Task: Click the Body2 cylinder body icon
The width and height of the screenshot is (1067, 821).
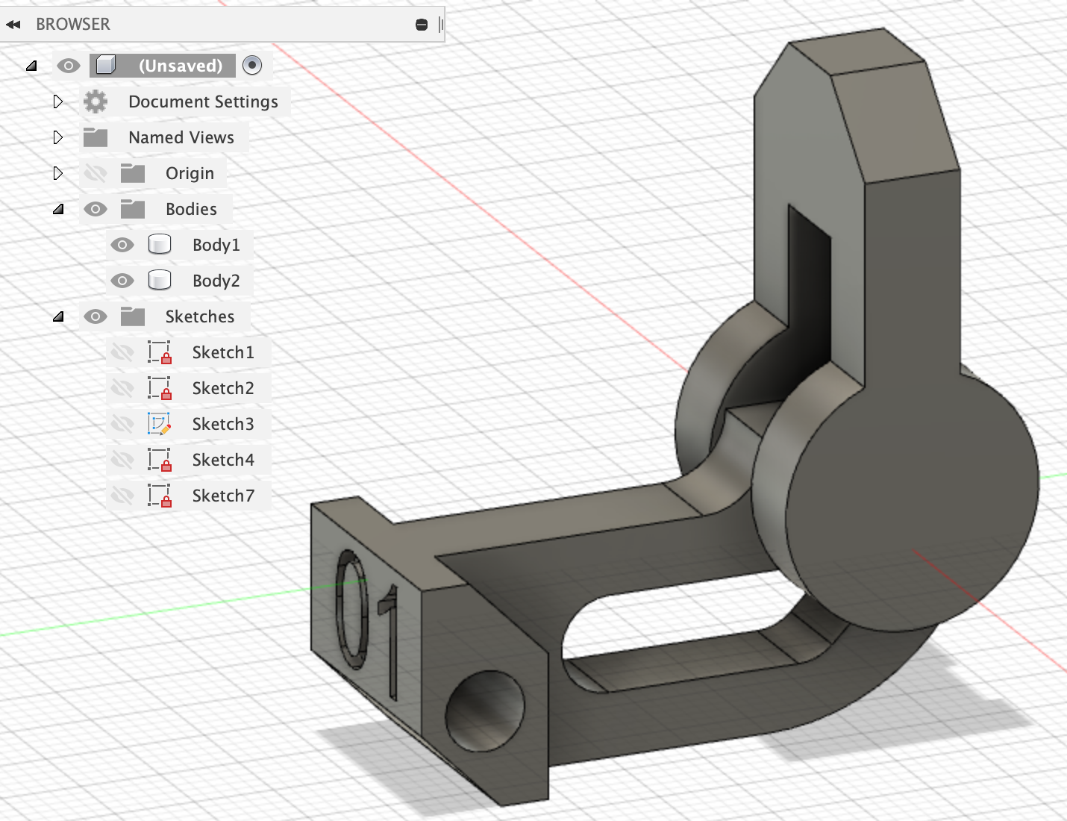Action: [160, 280]
